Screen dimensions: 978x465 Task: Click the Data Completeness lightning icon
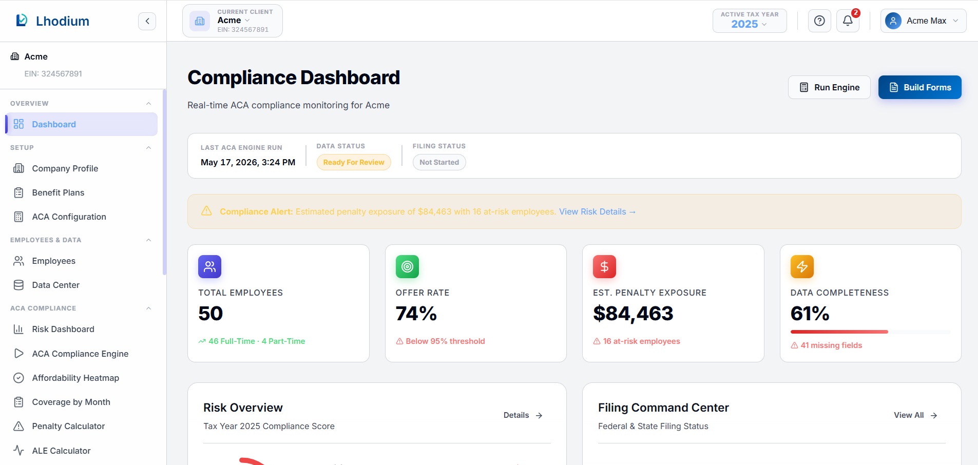802,266
